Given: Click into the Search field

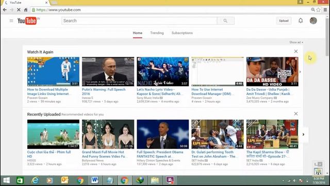Looking at the screenshot, I should [x=139, y=21].
